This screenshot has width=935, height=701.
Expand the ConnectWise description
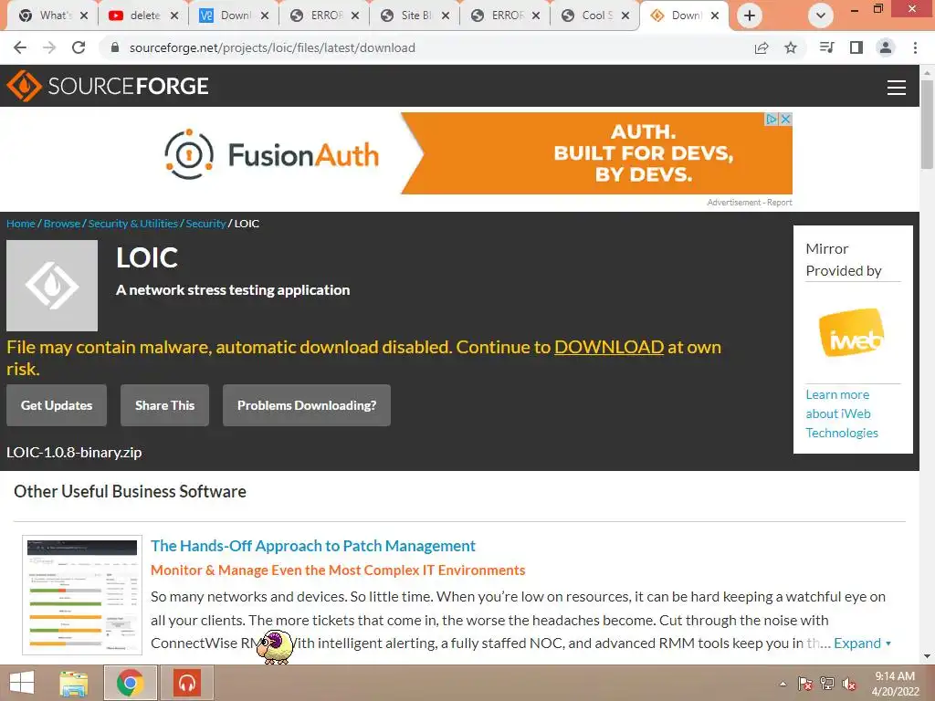click(x=862, y=643)
